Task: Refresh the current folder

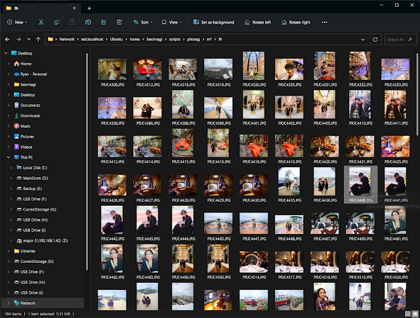Action: 375,39
